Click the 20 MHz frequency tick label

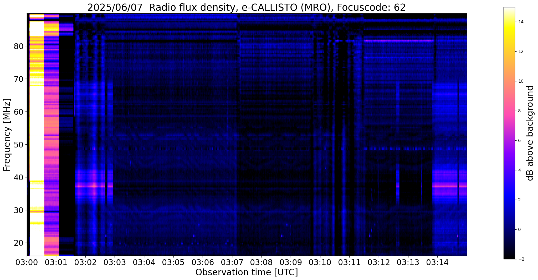tap(18, 243)
